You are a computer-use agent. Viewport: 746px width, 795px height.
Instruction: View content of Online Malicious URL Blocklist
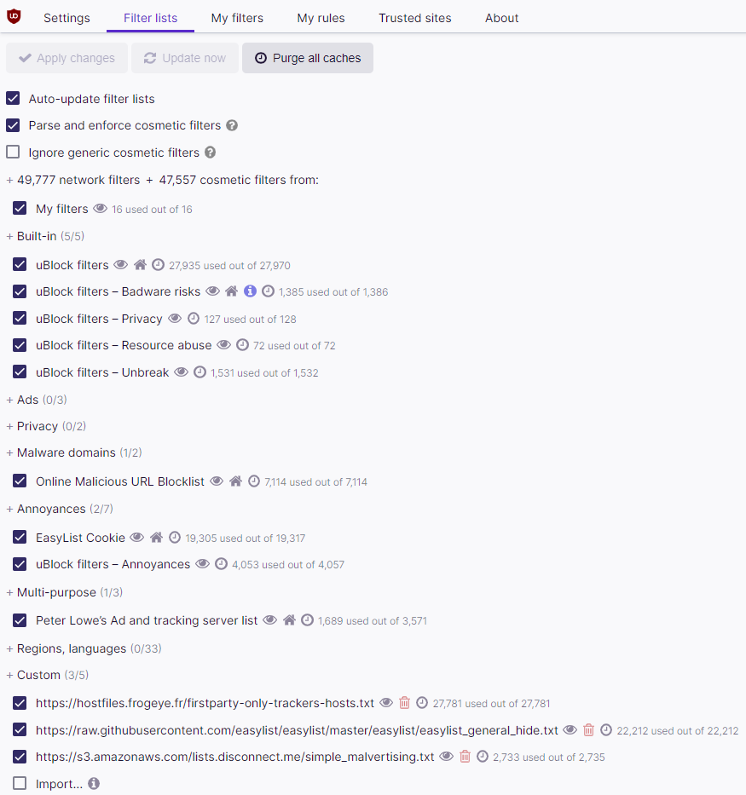pos(217,481)
